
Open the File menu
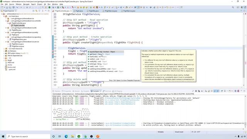pyautogui.click(x=2, y=4)
